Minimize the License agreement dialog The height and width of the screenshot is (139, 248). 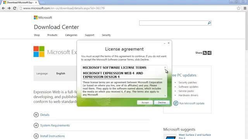click(165, 43)
